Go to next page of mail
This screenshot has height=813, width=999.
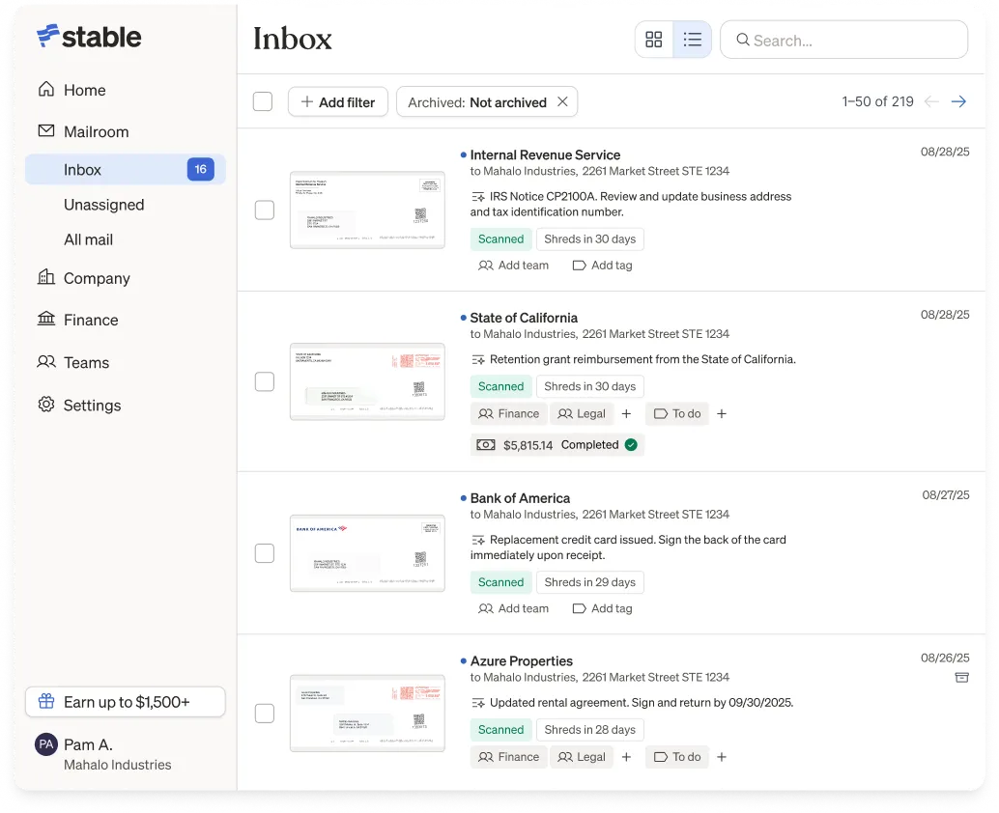pos(958,101)
